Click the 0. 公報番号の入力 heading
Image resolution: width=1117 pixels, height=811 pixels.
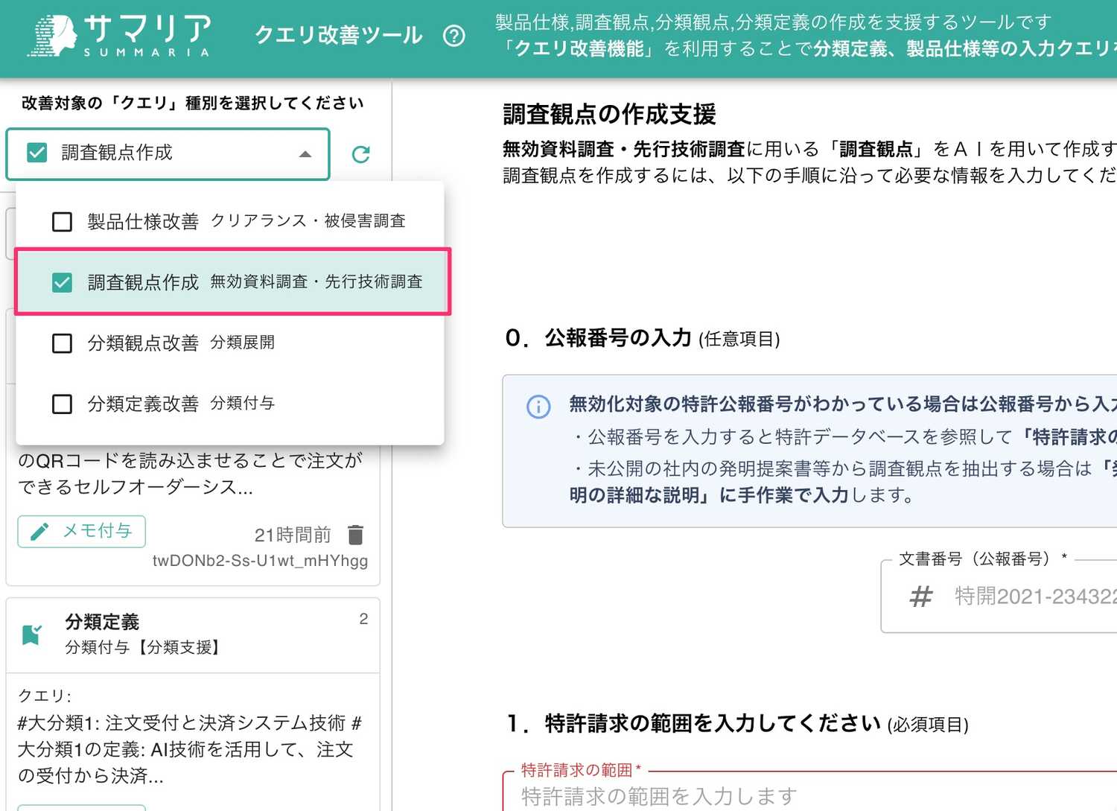642,338
